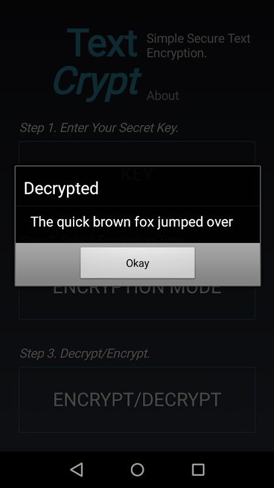Click the 'Simple Secure Text Encryption.' tagline

point(198,46)
